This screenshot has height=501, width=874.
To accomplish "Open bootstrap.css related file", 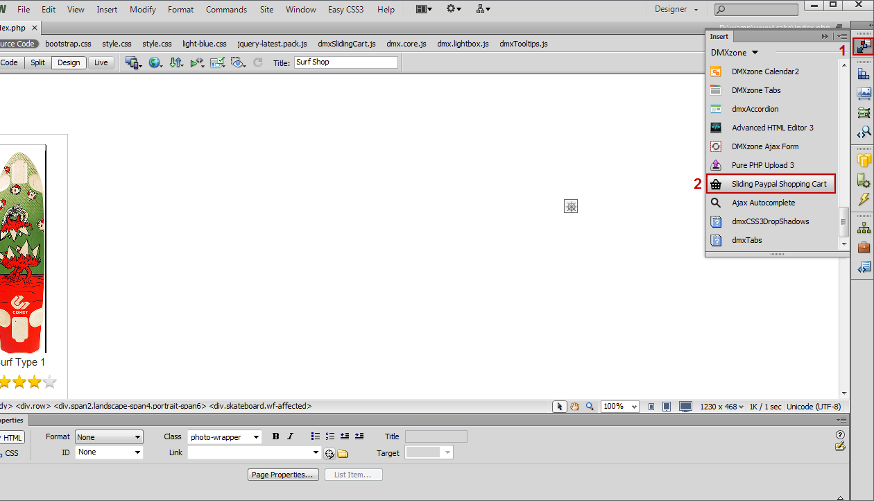I will tap(68, 44).
